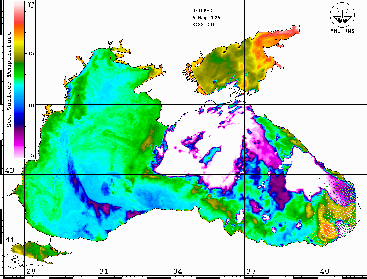Screen dimensions: 367x279
Task: Click the date '4 May 2025'
Action: click(206, 18)
